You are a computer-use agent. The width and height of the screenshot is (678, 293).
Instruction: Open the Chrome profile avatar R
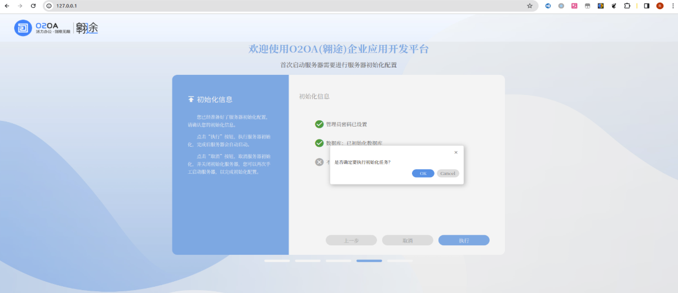[659, 6]
